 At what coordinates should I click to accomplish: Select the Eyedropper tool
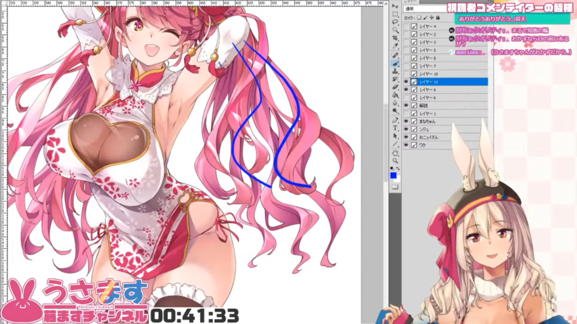(x=395, y=46)
